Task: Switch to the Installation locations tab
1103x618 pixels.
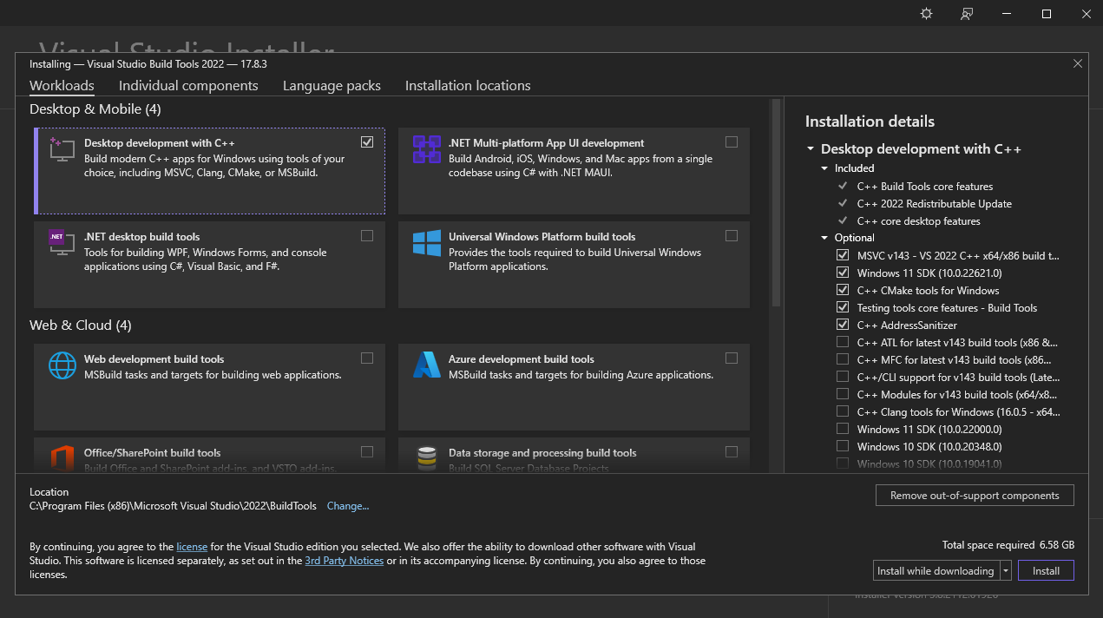Action: pos(468,86)
